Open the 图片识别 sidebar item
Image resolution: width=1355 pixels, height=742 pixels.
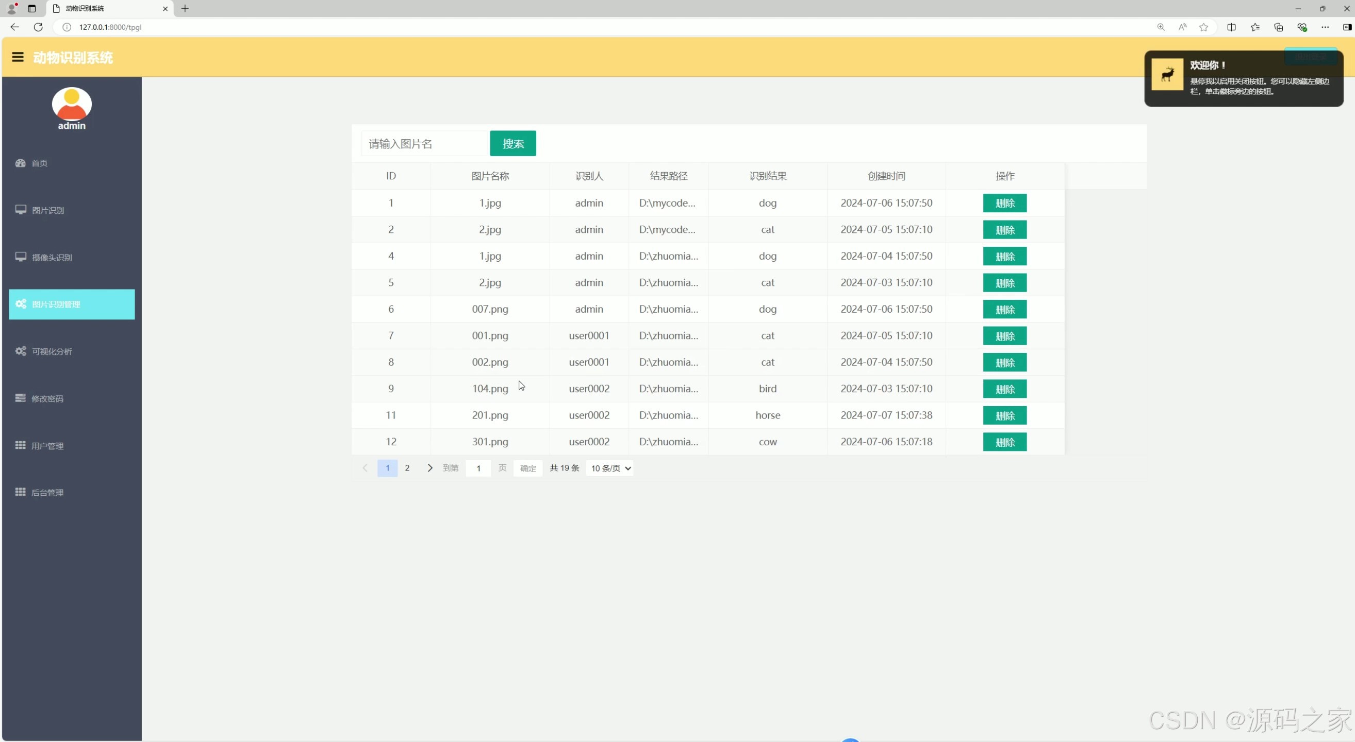click(47, 210)
